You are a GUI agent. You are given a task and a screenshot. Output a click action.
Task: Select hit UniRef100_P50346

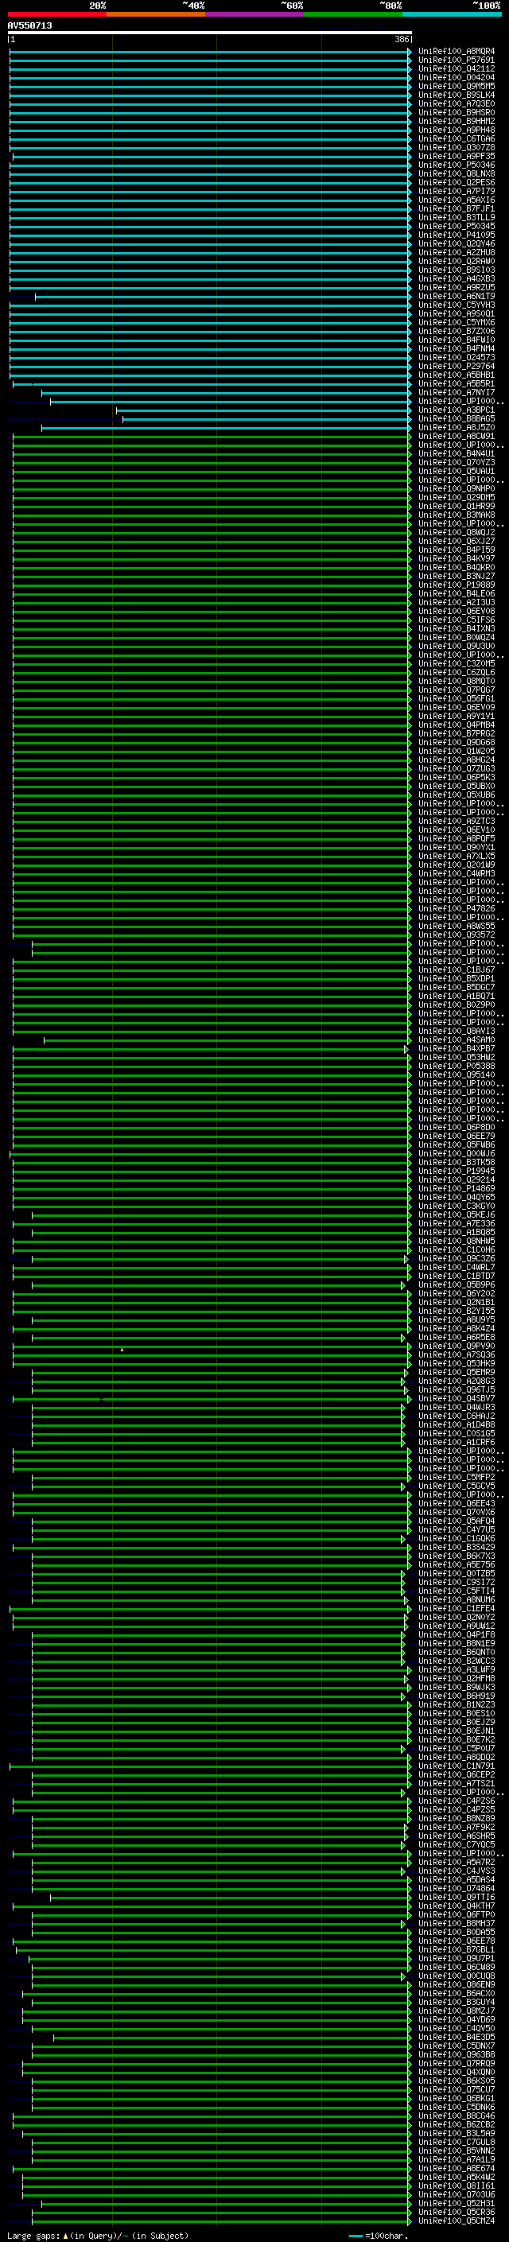point(456,165)
